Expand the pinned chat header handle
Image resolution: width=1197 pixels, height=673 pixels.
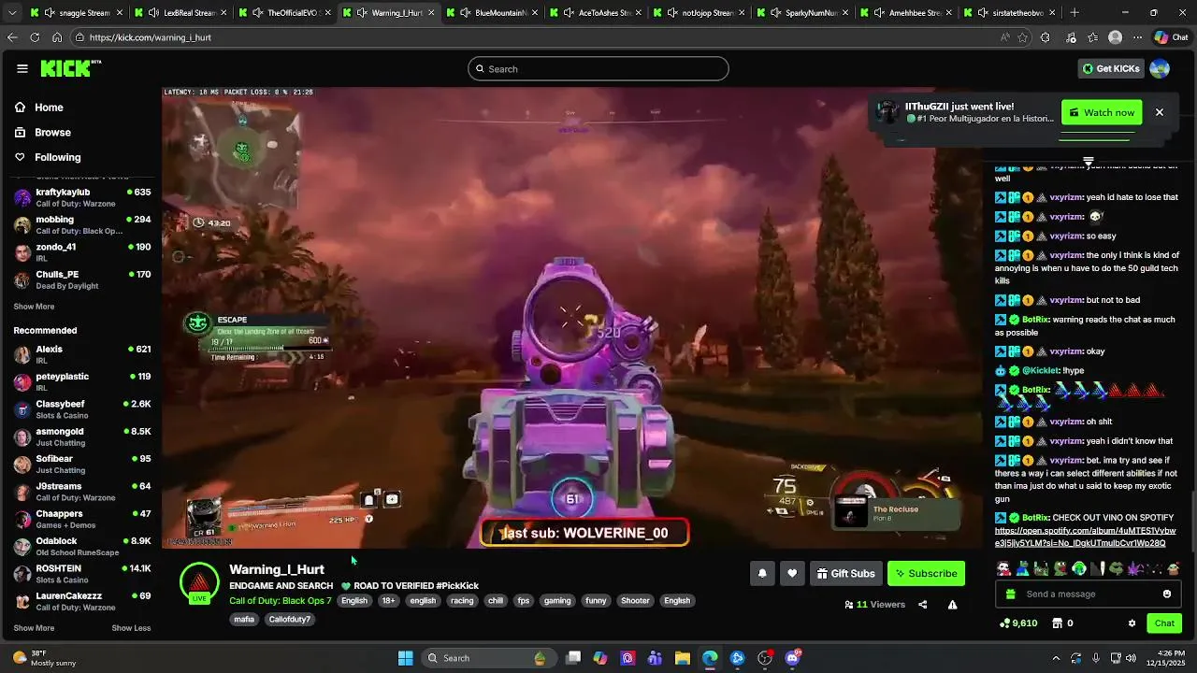[1089, 162]
